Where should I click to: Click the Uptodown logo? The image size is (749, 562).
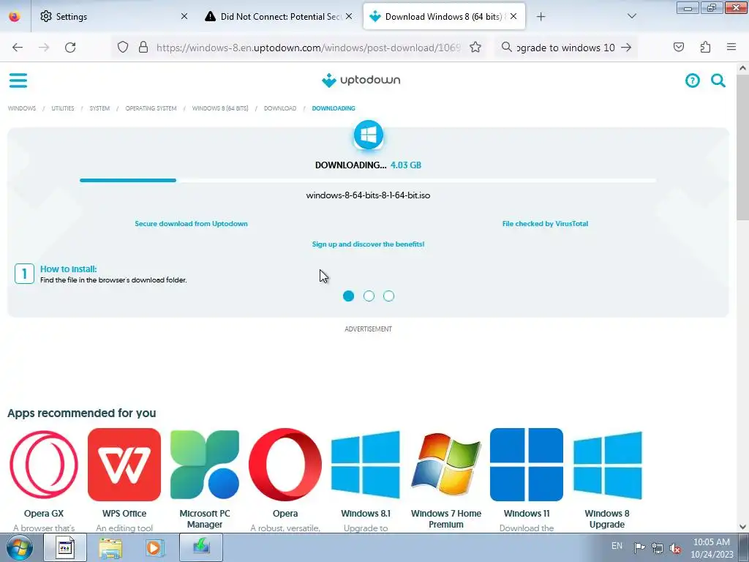click(361, 80)
